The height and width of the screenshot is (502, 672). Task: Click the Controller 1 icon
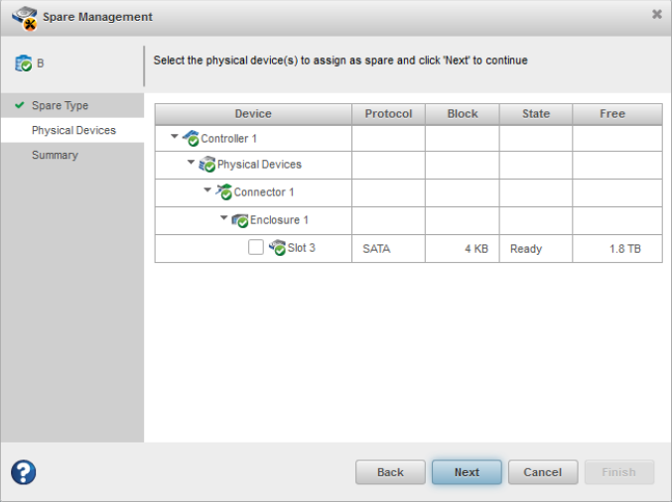191,138
